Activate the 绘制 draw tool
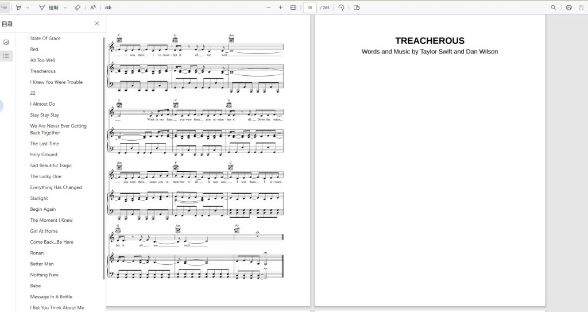588x312 pixels. (x=49, y=7)
